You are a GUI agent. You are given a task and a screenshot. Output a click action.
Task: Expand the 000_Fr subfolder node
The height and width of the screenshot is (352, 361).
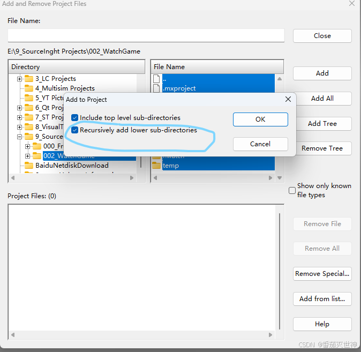[28, 146]
